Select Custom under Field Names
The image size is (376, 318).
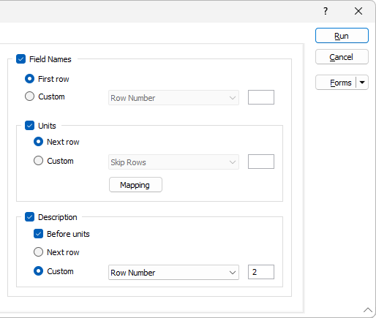[x=29, y=96]
